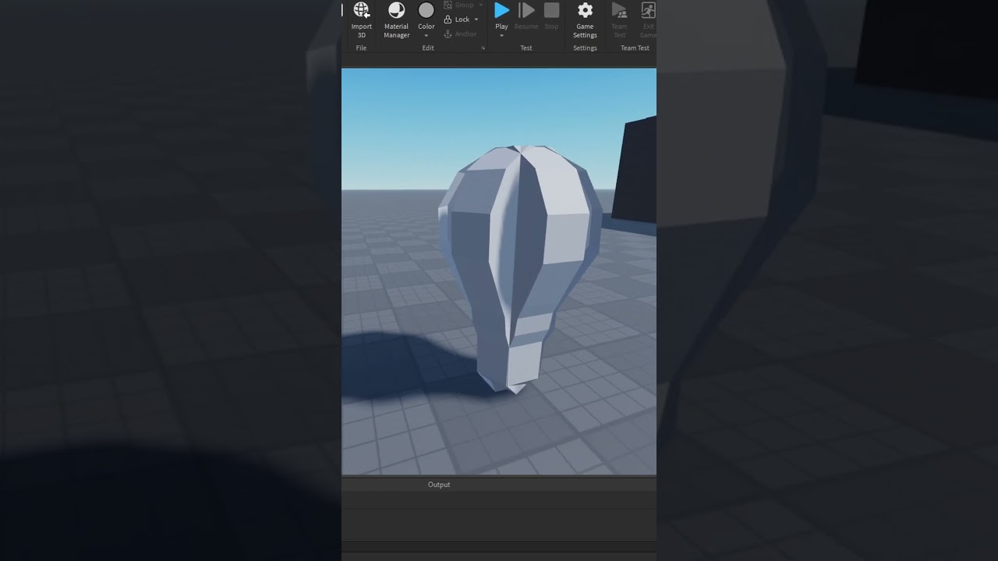Image resolution: width=998 pixels, height=561 pixels.
Task: Expand the Play mode dropdown arrow
Action: 501,36
